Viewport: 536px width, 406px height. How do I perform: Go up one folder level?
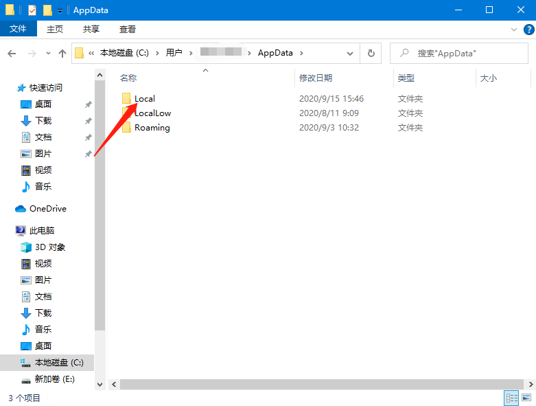[62, 54]
